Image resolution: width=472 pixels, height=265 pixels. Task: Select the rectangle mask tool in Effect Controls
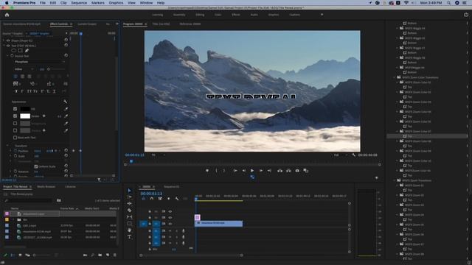20,51
